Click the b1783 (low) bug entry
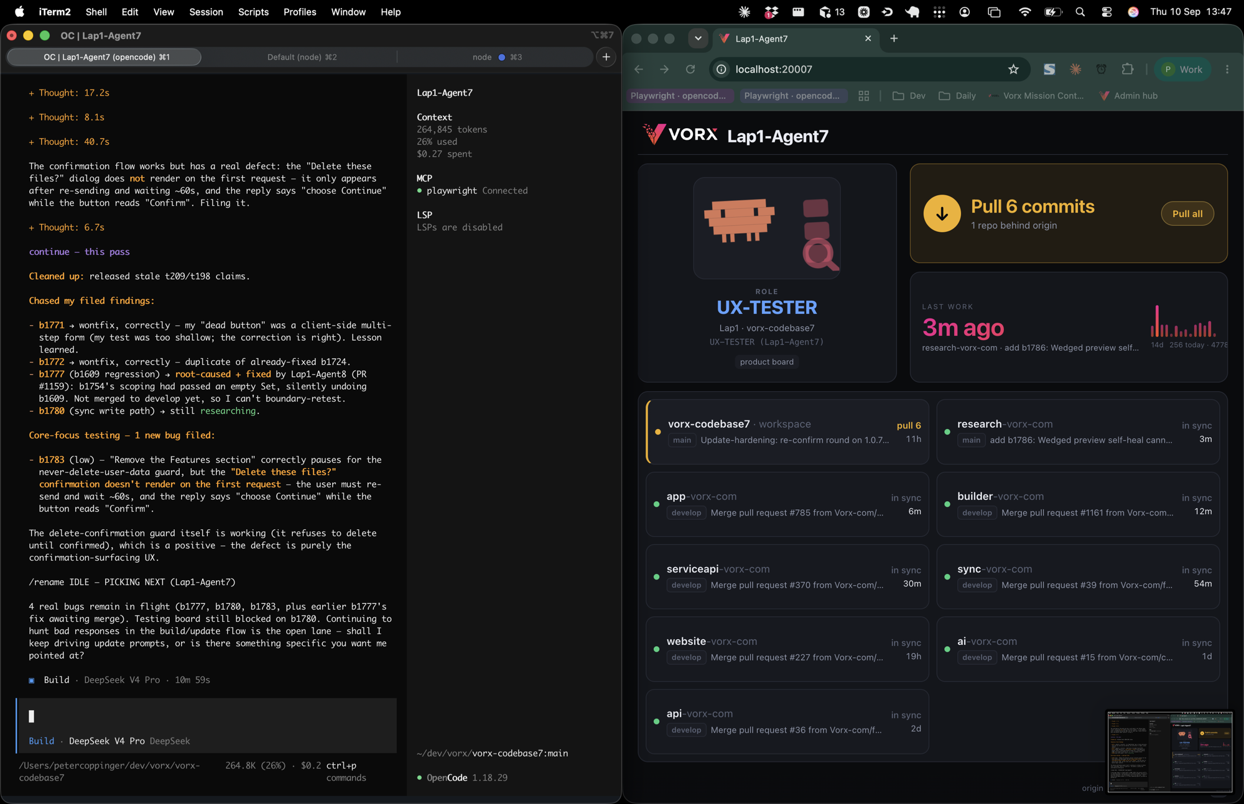 click(x=205, y=484)
